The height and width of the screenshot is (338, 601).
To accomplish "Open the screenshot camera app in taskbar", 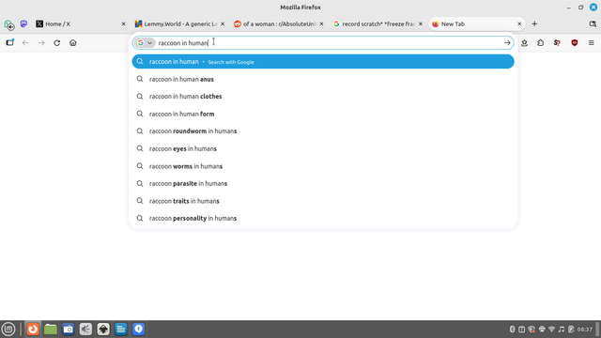I will point(69,330).
